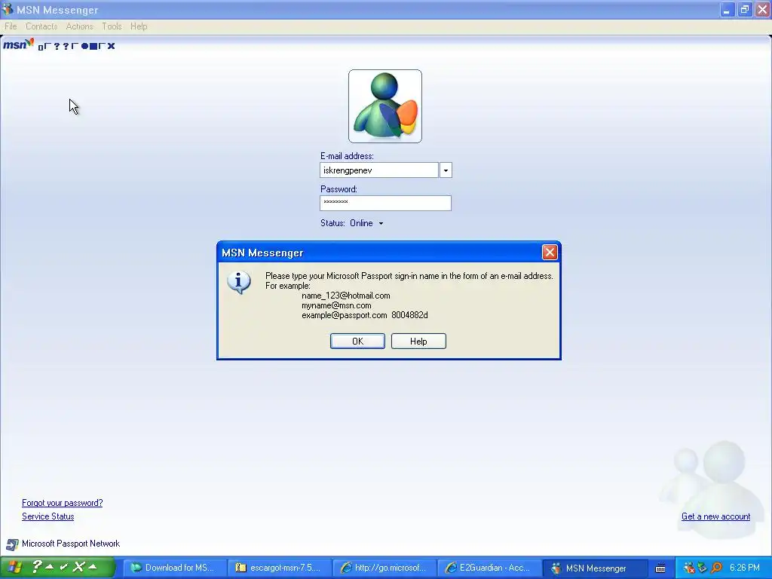The image size is (772, 579).
Task: Click the orange magnifier tray icon
Action: click(x=716, y=568)
